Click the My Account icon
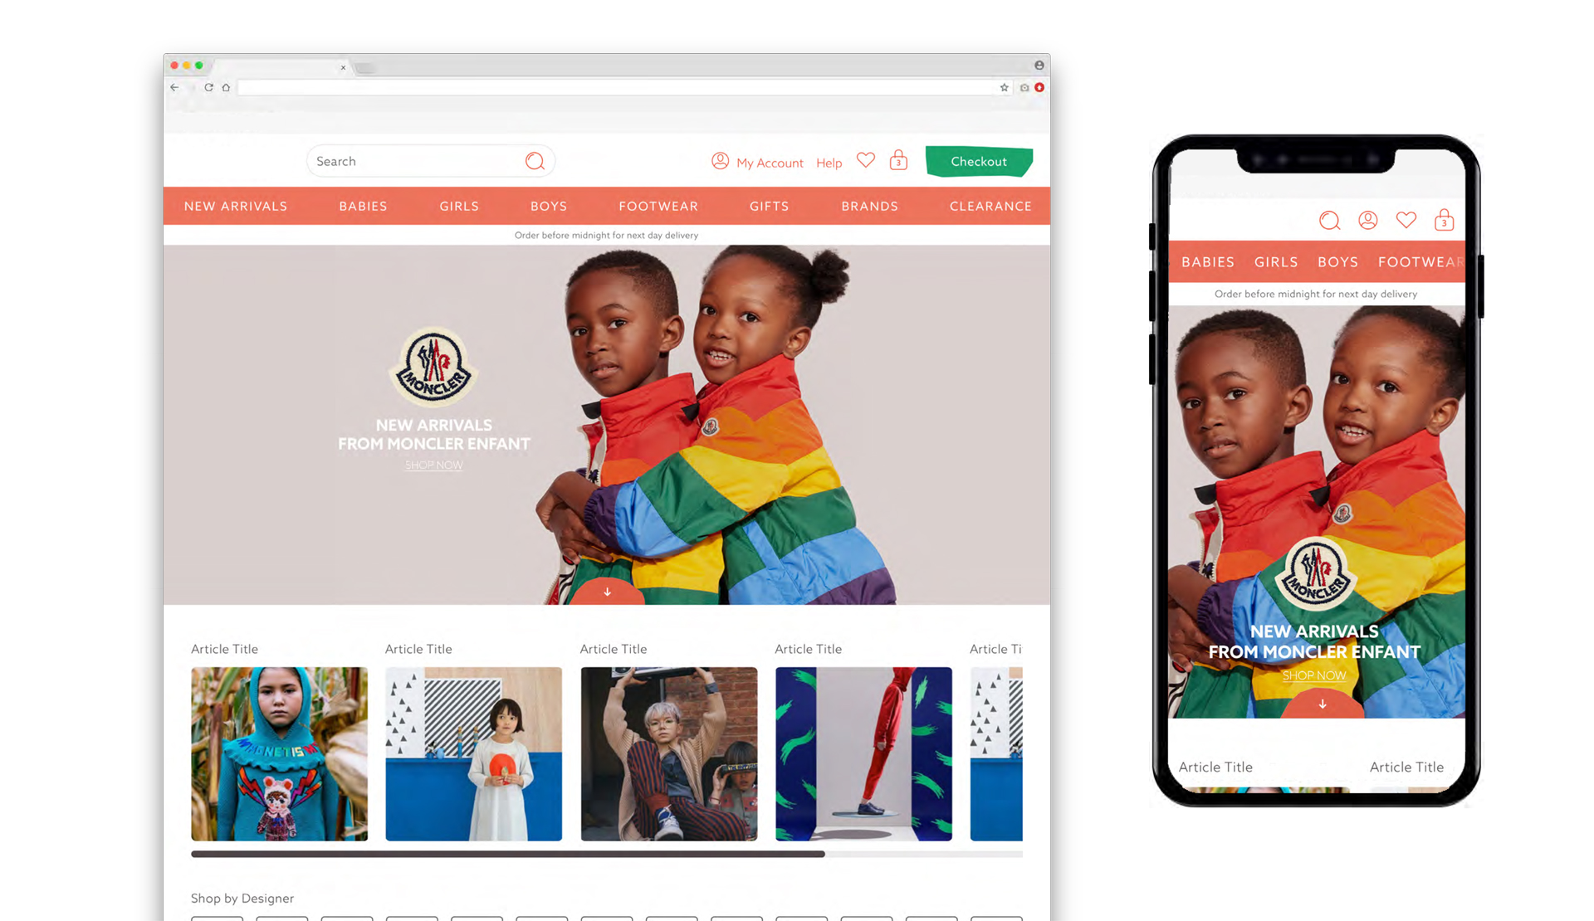 720,161
